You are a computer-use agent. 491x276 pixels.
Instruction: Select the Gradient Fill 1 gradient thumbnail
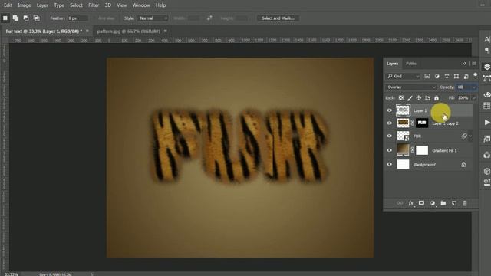(403, 150)
